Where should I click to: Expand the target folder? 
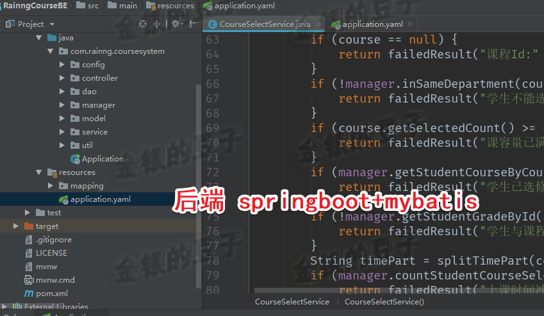[x=15, y=226]
